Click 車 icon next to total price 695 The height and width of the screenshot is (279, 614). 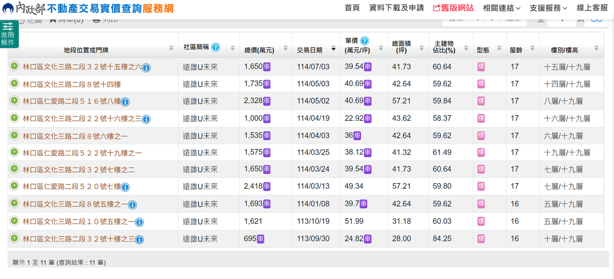click(261, 238)
